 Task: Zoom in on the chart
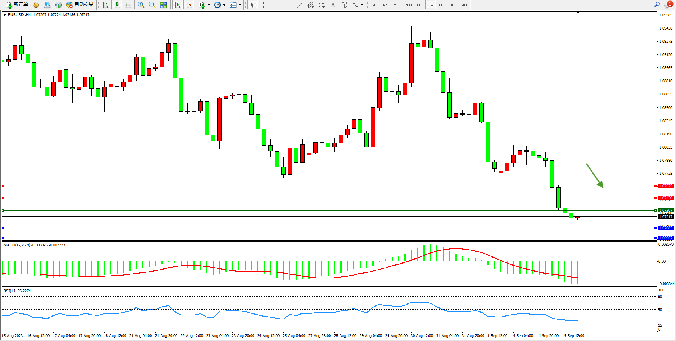(141, 5)
